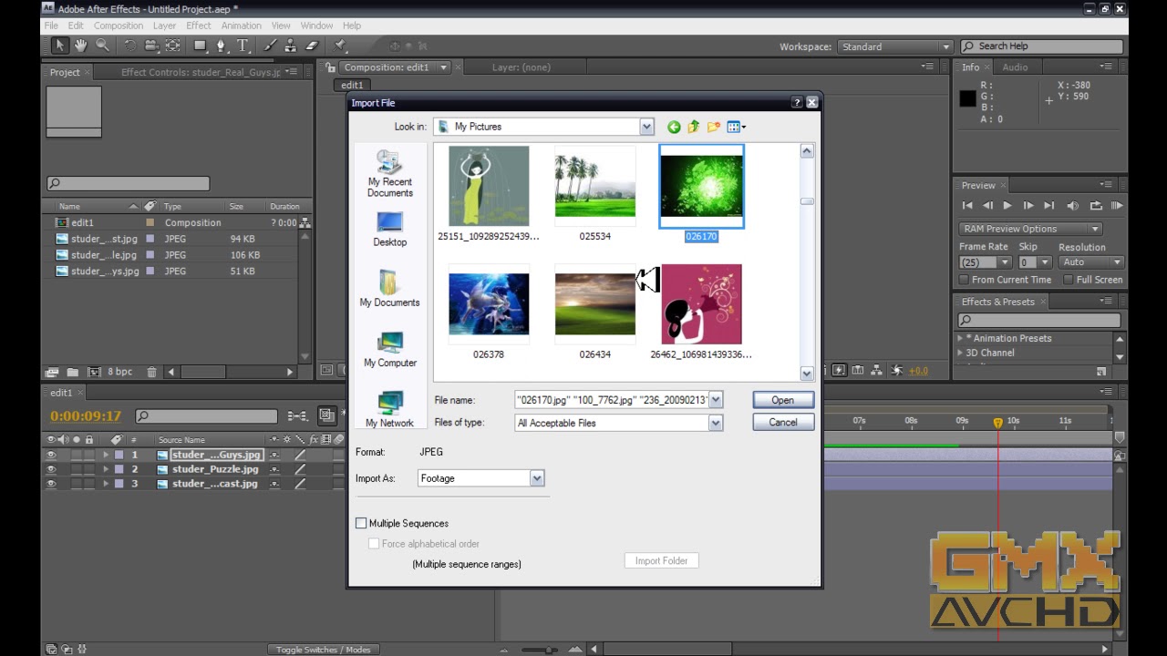This screenshot has width=1167, height=656.
Task: Click Create New Folder icon in dialog
Action: coord(714,127)
